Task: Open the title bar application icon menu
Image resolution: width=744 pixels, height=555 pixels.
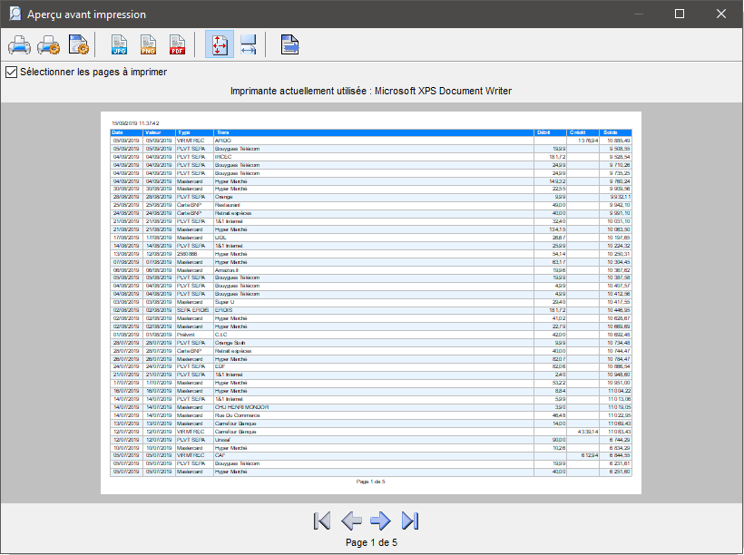Action: (14, 15)
